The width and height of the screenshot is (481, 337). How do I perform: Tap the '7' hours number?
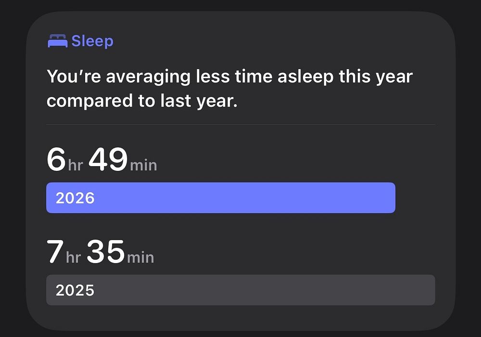click(x=55, y=252)
